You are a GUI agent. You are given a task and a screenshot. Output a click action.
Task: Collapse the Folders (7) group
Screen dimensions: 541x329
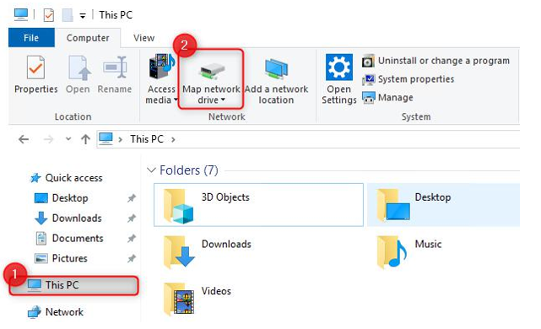[x=151, y=170]
